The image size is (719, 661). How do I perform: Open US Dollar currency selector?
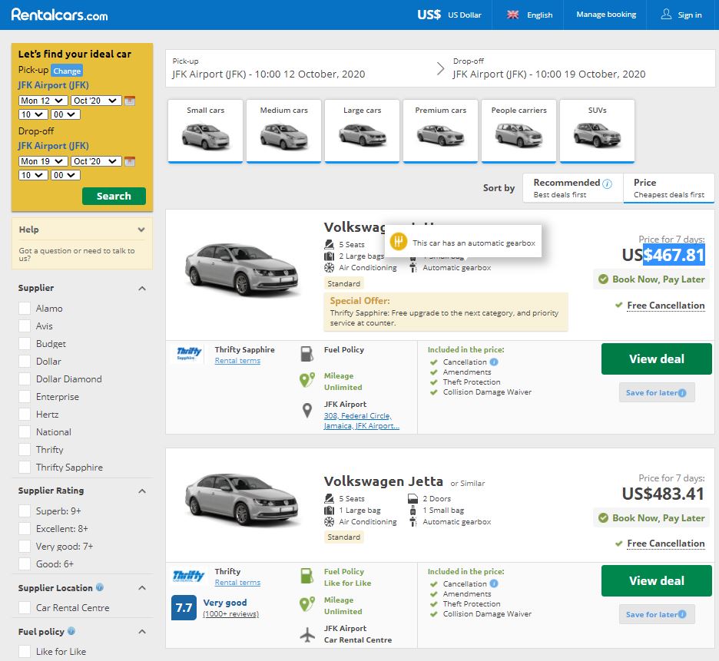(x=449, y=15)
